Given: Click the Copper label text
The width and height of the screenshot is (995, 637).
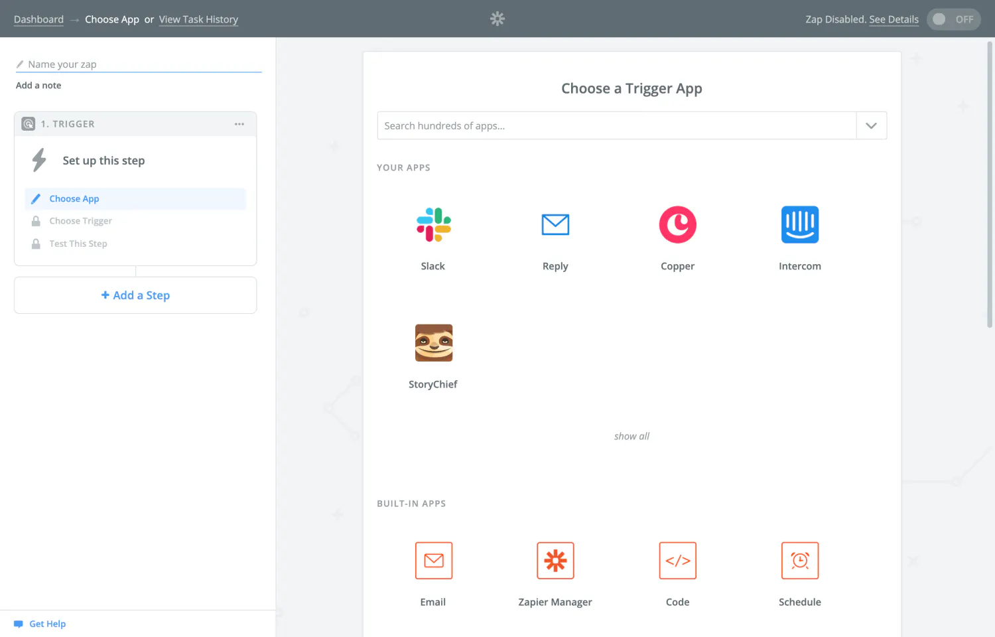Looking at the screenshot, I should click(x=677, y=266).
